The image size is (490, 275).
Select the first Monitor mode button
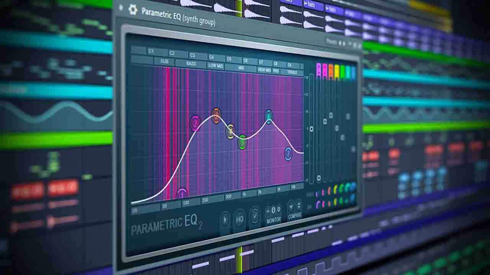(268, 210)
